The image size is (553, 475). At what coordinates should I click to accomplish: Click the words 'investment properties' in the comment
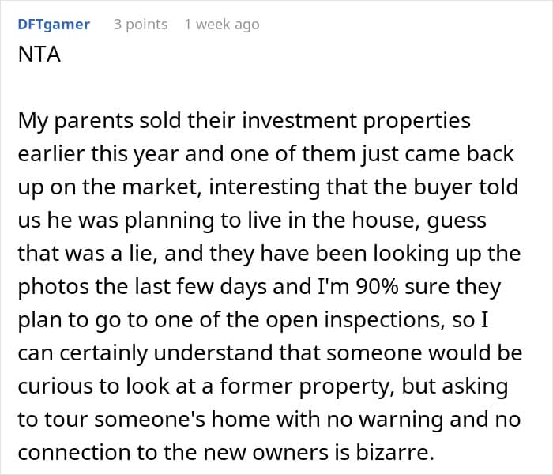click(356, 121)
